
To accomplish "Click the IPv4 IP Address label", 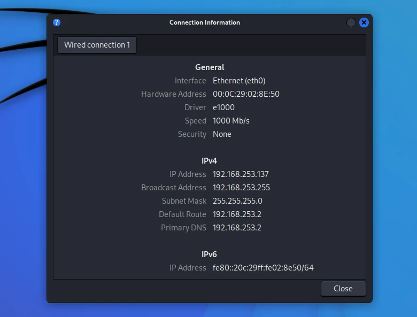I will tap(188, 174).
